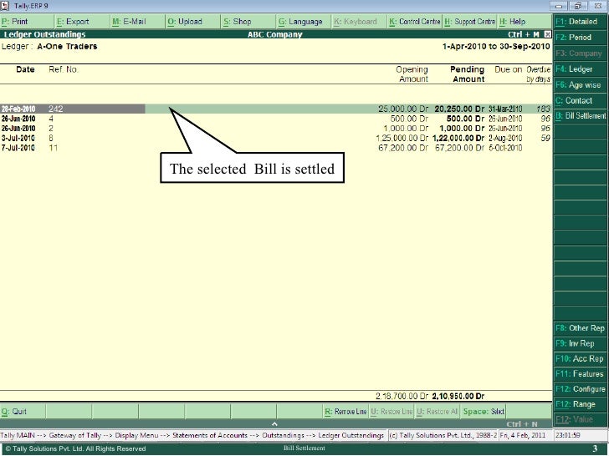Select the 7-Jul-2010 bill row
The width and height of the screenshot is (609, 456).
tap(276, 148)
